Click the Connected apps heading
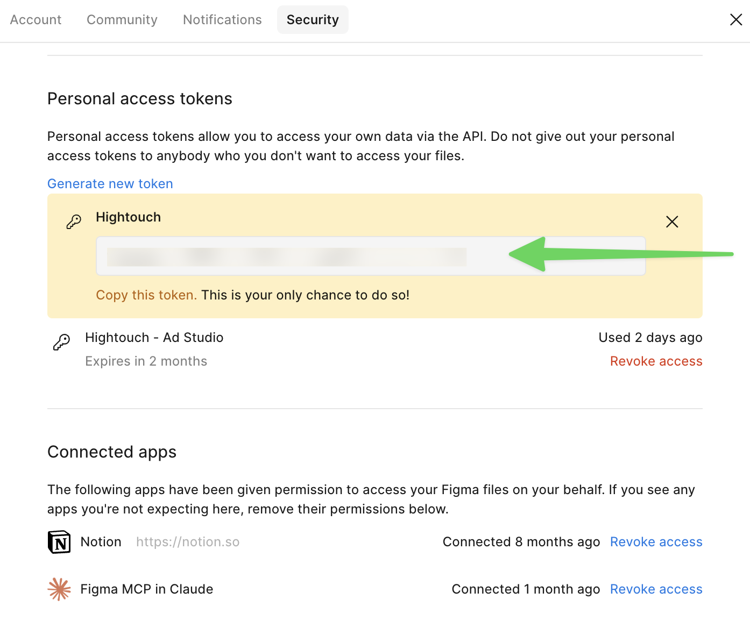This screenshot has width=750, height=628. point(112,452)
